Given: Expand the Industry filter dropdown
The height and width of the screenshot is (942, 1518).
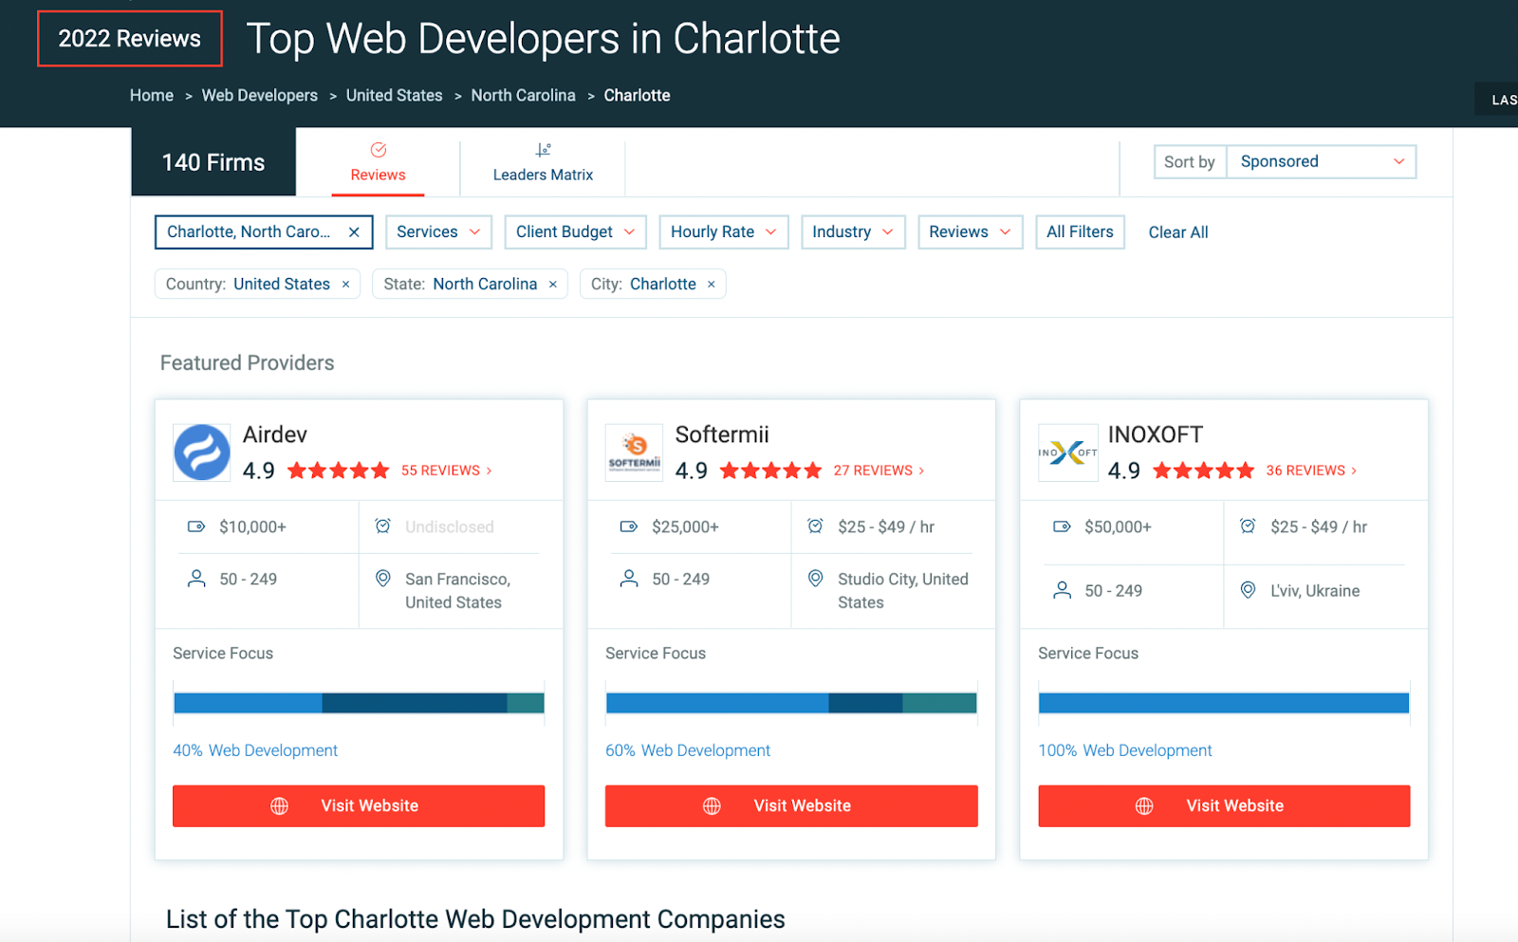Looking at the screenshot, I should tap(853, 232).
